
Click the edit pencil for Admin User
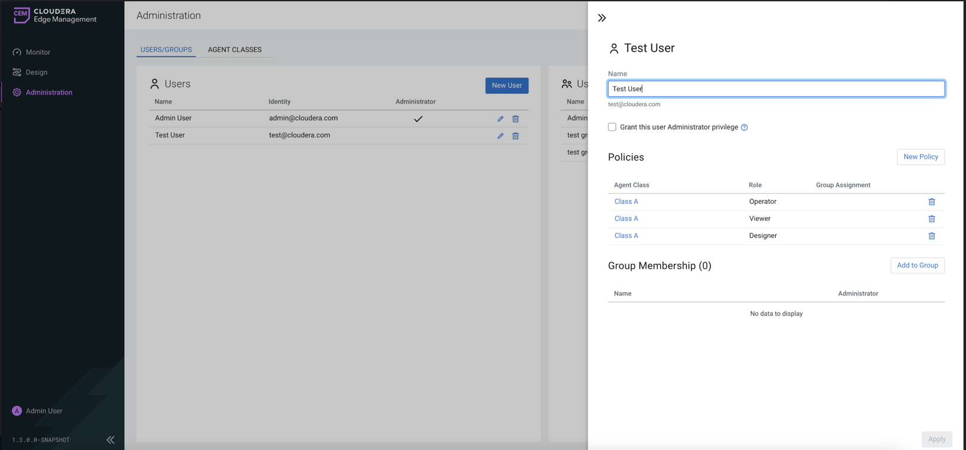click(x=500, y=119)
